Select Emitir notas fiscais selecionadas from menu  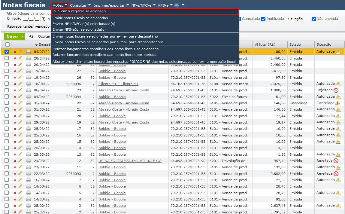[80, 18]
